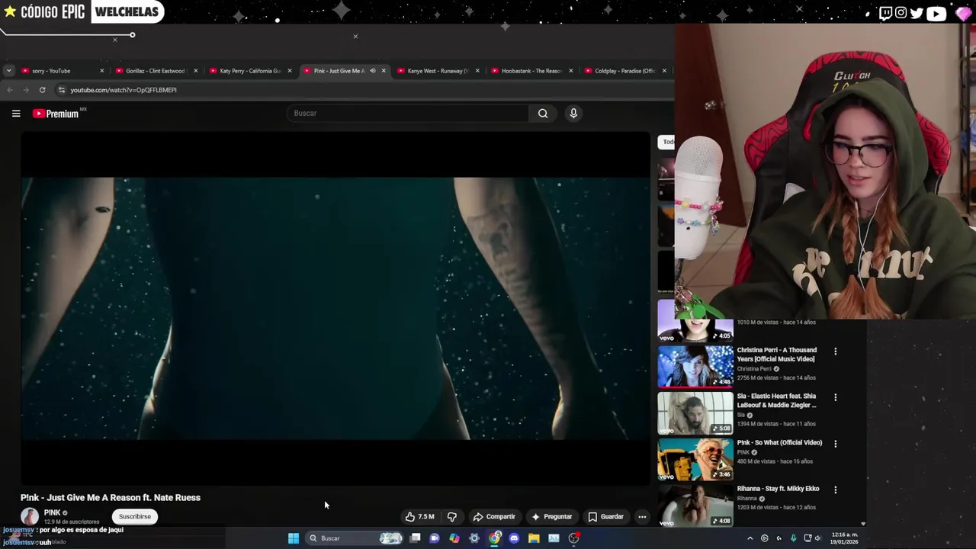Close the Kanye West - Runaway tab

477,71
